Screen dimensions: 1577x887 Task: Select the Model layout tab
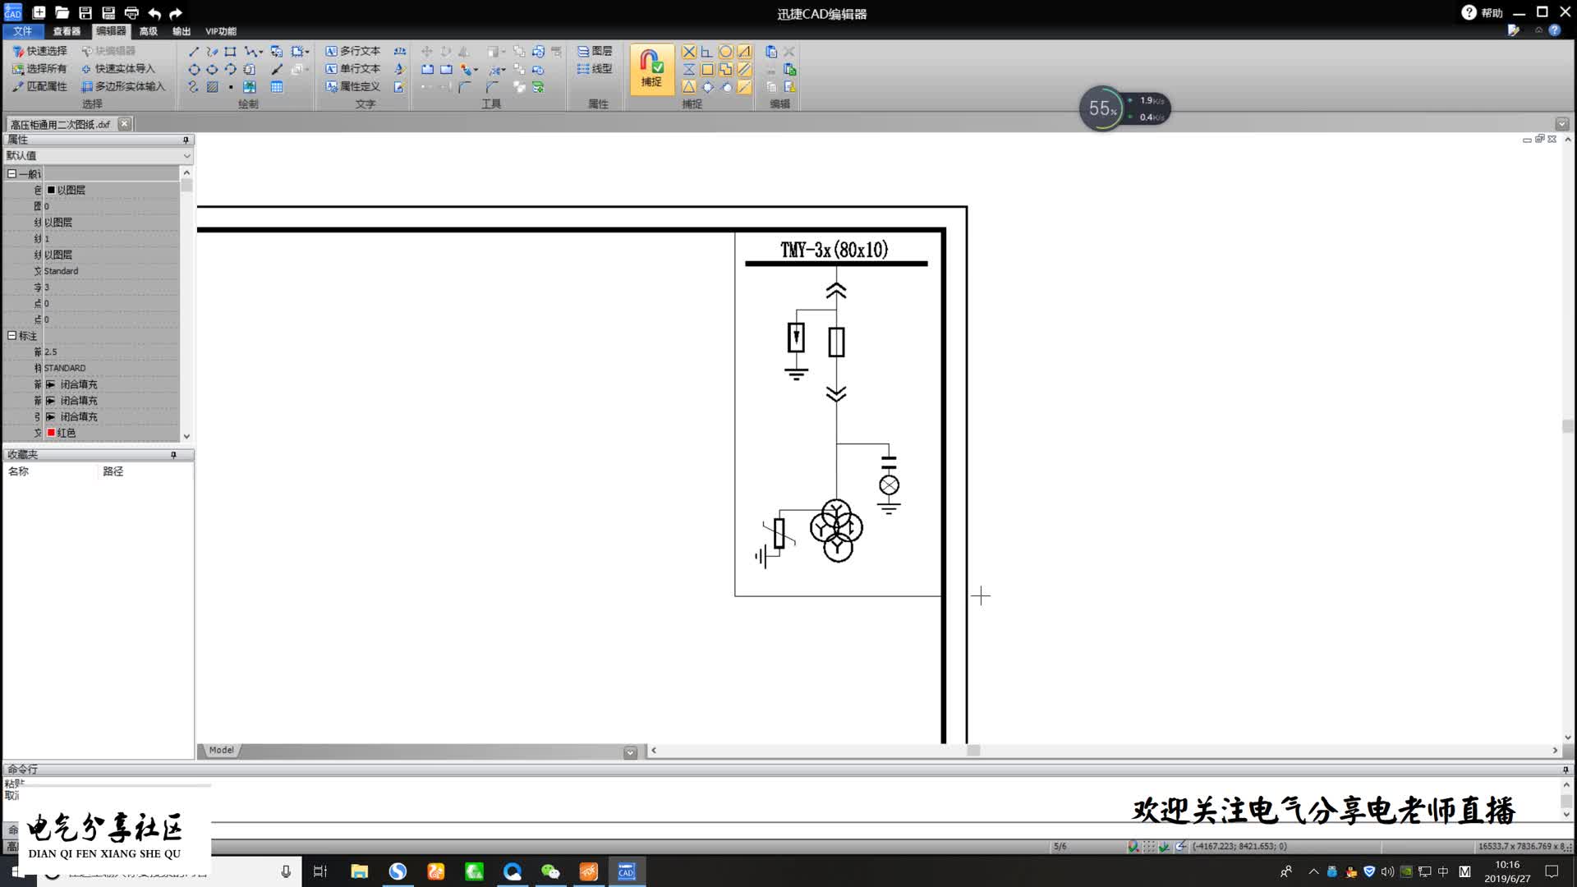click(220, 750)
